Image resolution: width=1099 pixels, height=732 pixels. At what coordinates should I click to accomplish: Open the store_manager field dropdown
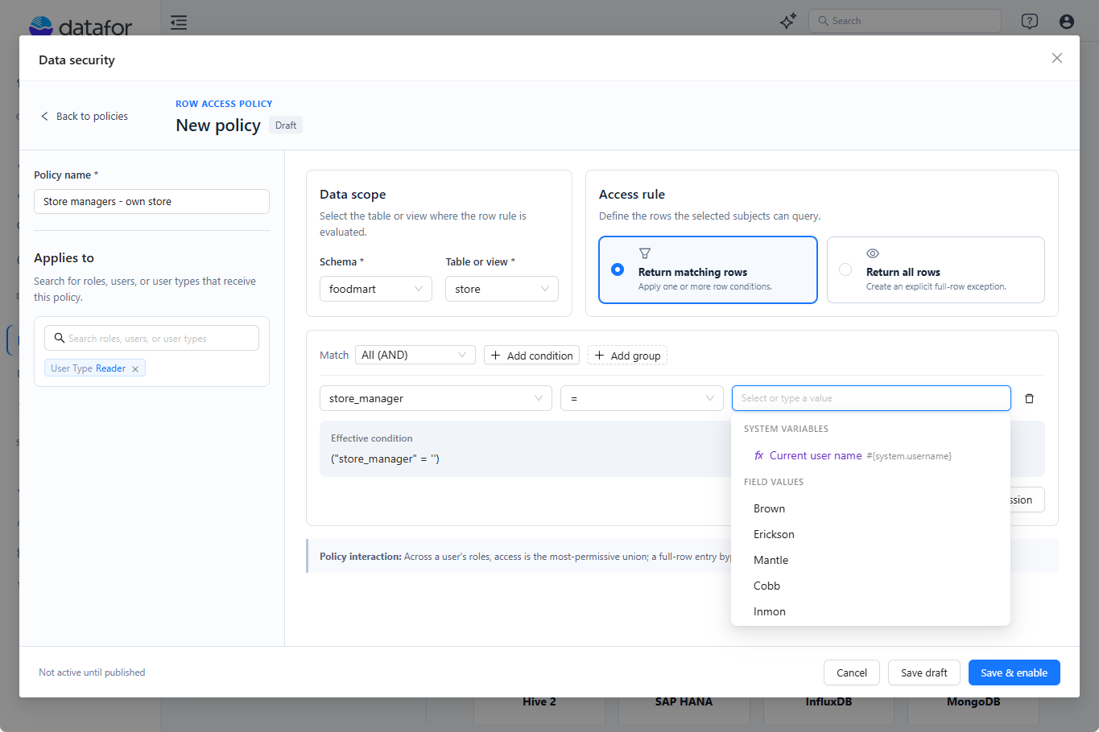coord(436,398)
